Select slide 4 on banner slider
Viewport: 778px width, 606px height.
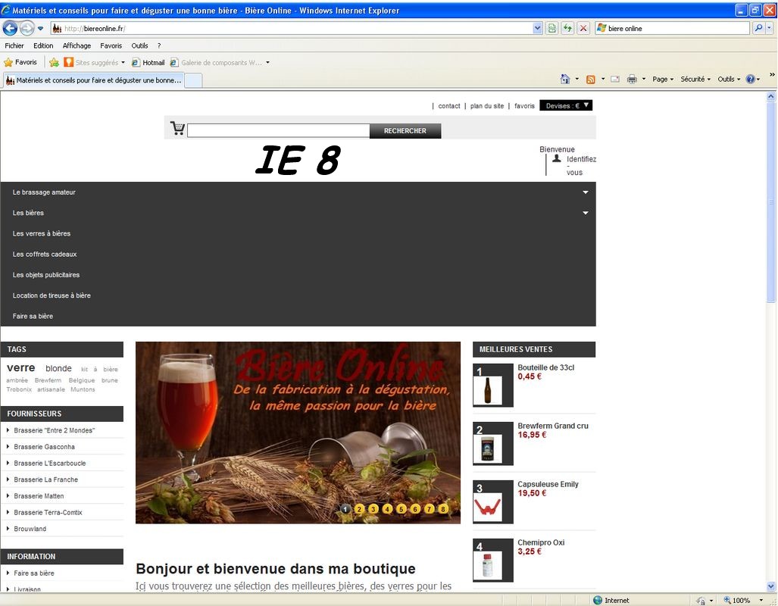pyautogui.click(x=388, y=509)
